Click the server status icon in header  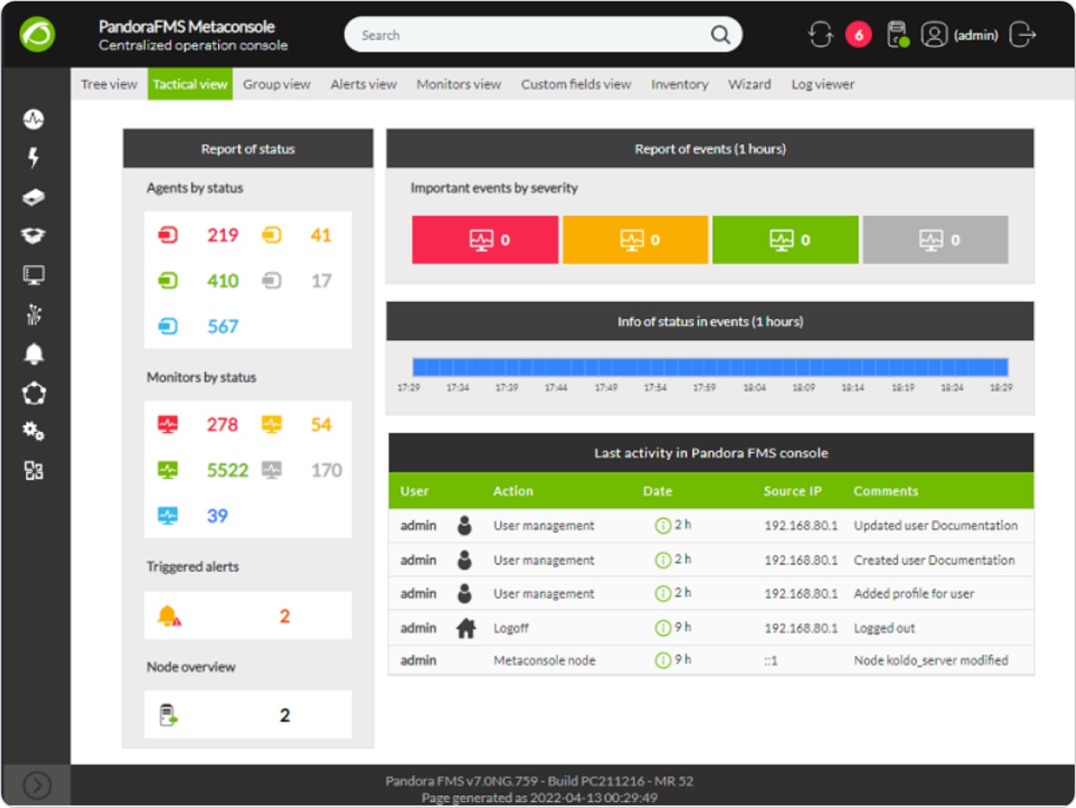898,35
